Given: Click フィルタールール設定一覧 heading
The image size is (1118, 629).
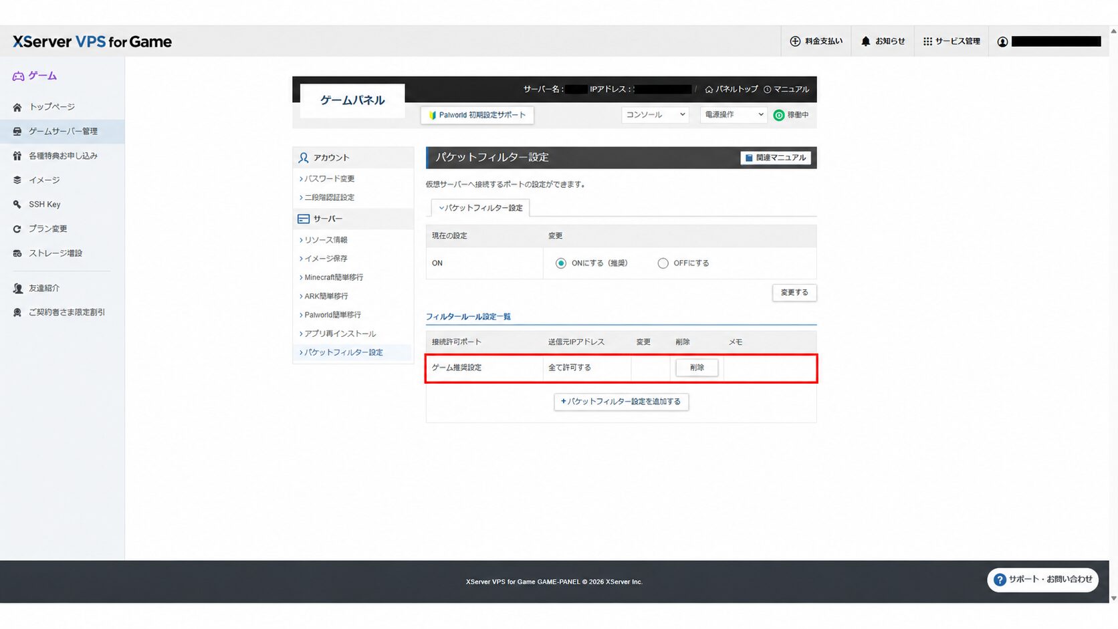Looking at the screenshot, I should [468, 317].
